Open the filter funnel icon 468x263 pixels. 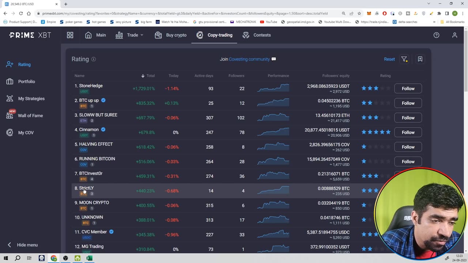click(404, 59)
